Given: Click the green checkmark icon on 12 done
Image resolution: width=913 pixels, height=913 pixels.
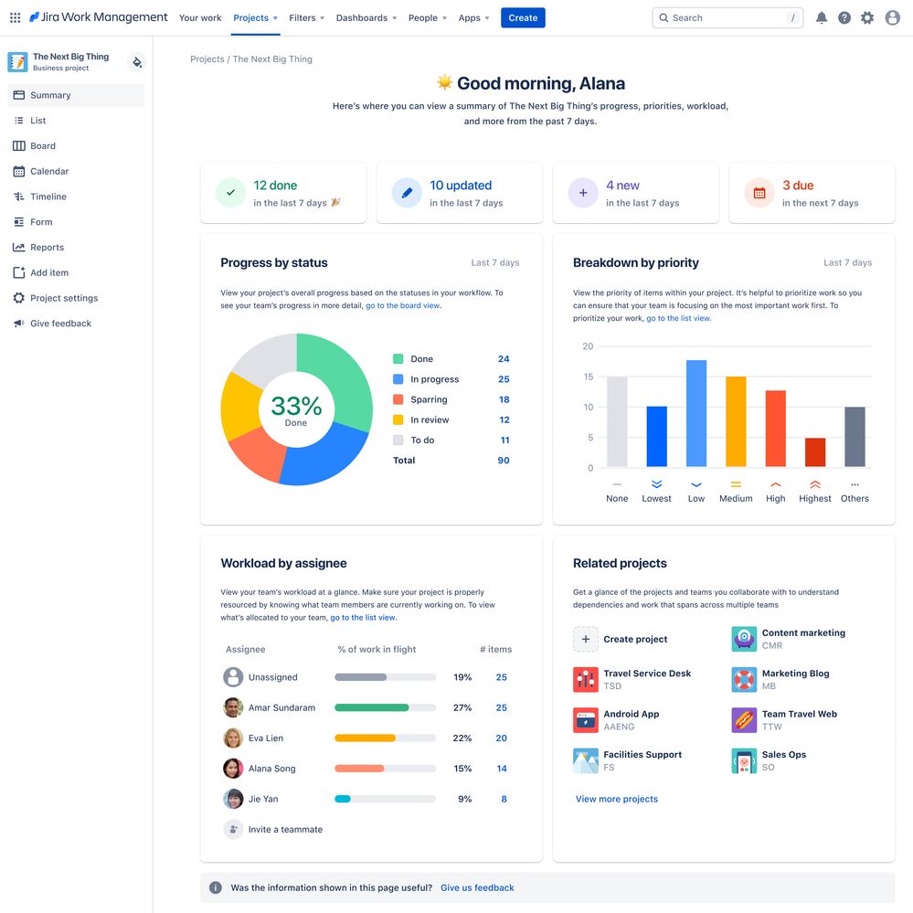Looking at the screenshot, I should coord(230,193).
